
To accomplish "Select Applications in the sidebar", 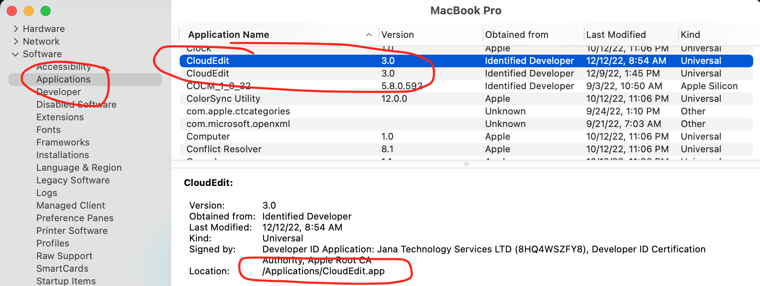I will coord(63,79).
